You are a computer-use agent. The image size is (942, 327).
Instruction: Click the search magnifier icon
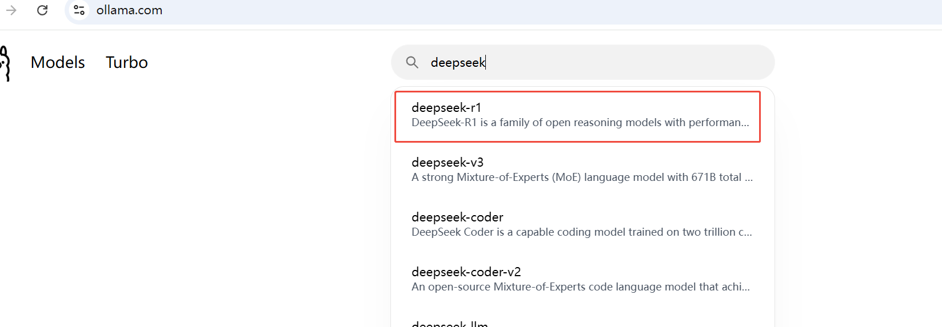tap(412, 62)
